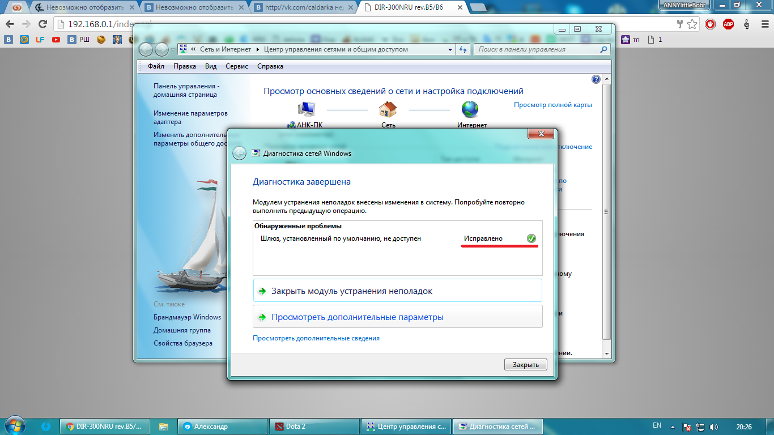The image size is (774, 435).
Task: Click the Закрыть button in the dialog
Action: 525,364
